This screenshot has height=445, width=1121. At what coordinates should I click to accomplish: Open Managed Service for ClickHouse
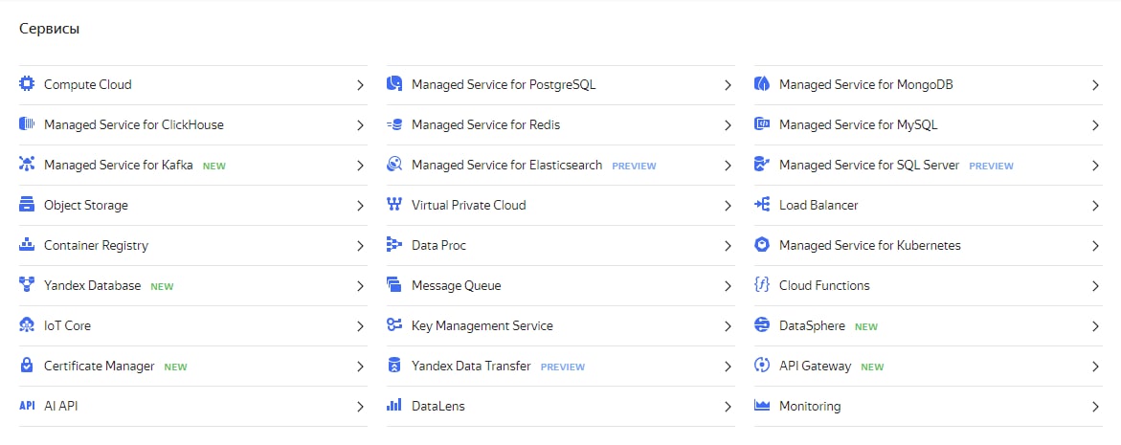(x=193, y=125)
